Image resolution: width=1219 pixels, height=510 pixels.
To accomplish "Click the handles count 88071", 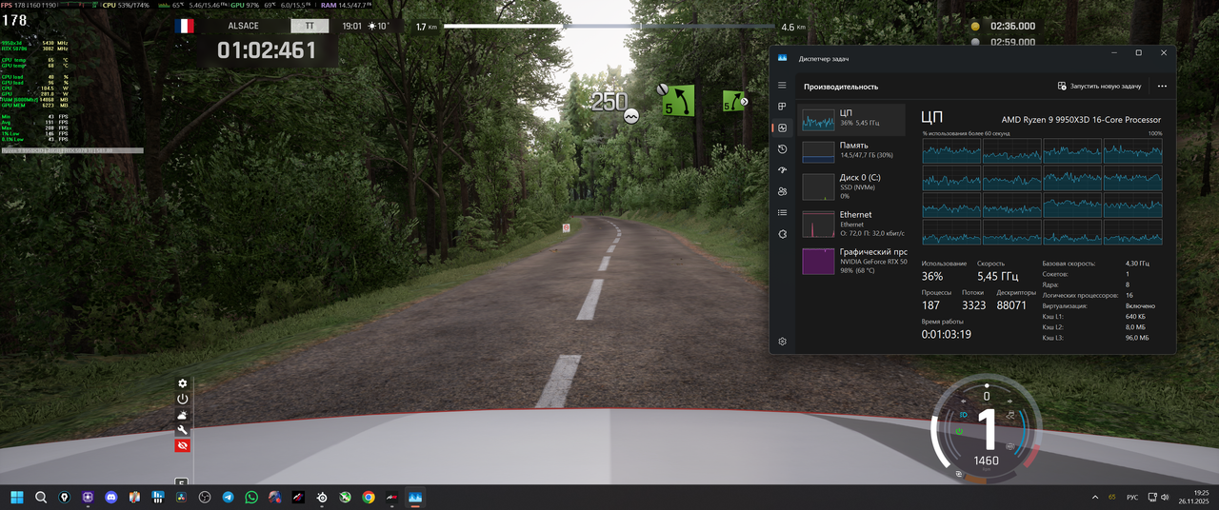I will (x=1011, y=305).
